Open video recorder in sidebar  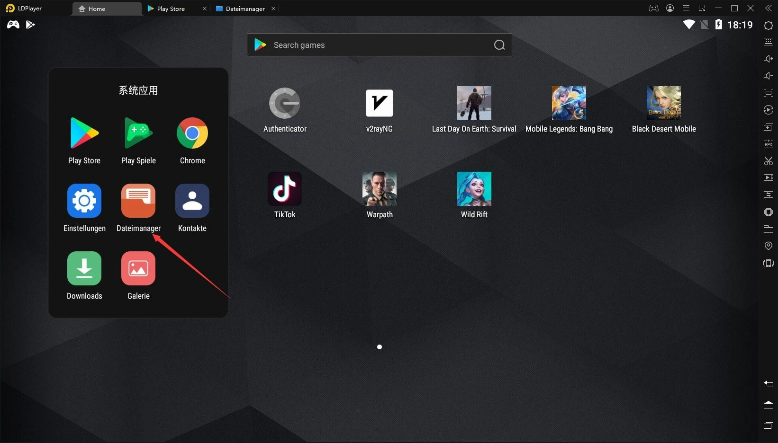[769, 178]
